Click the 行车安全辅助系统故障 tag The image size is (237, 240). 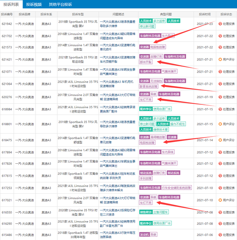tap(176, 188)
